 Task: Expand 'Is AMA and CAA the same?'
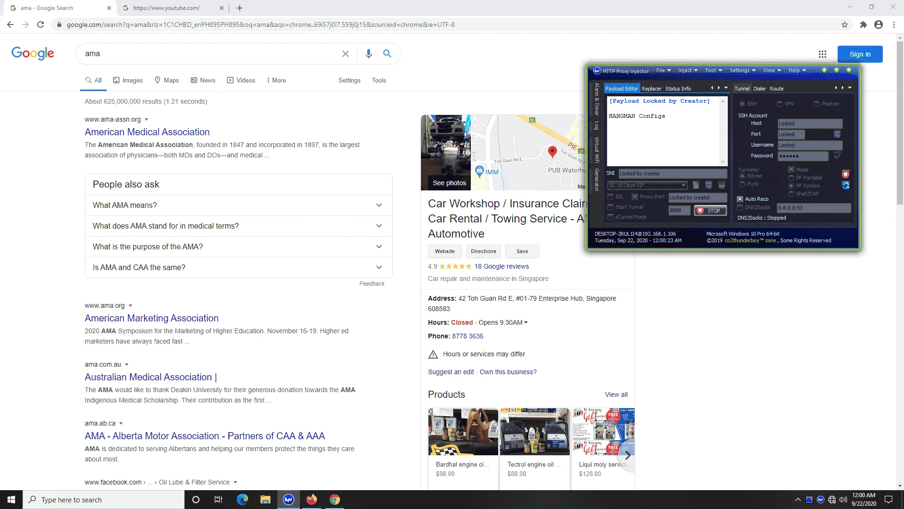[239, 268]
